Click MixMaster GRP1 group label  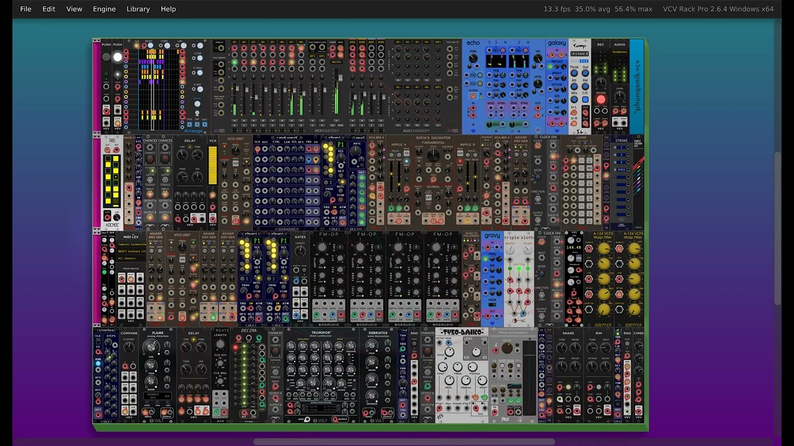[x=312, y=56]
